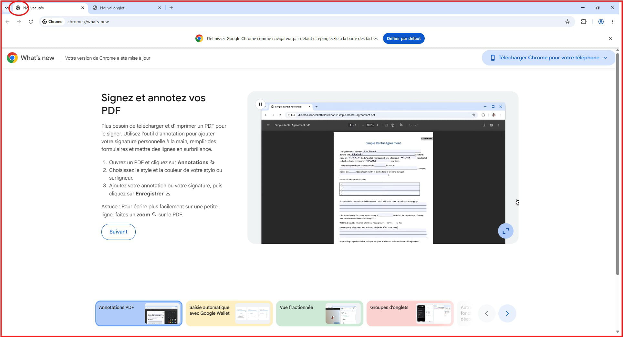Click the scrollbar down arrow
The image size is (623, 337).
tap(618, 332)
